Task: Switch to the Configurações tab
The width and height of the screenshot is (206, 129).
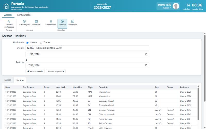Action: coord(24,15)
